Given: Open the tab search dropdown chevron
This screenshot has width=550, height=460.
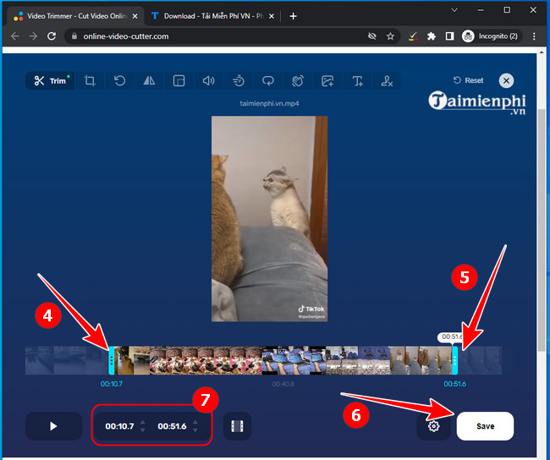Looking at the screenshot, I should pyautogui.click(x=454, y=10).
